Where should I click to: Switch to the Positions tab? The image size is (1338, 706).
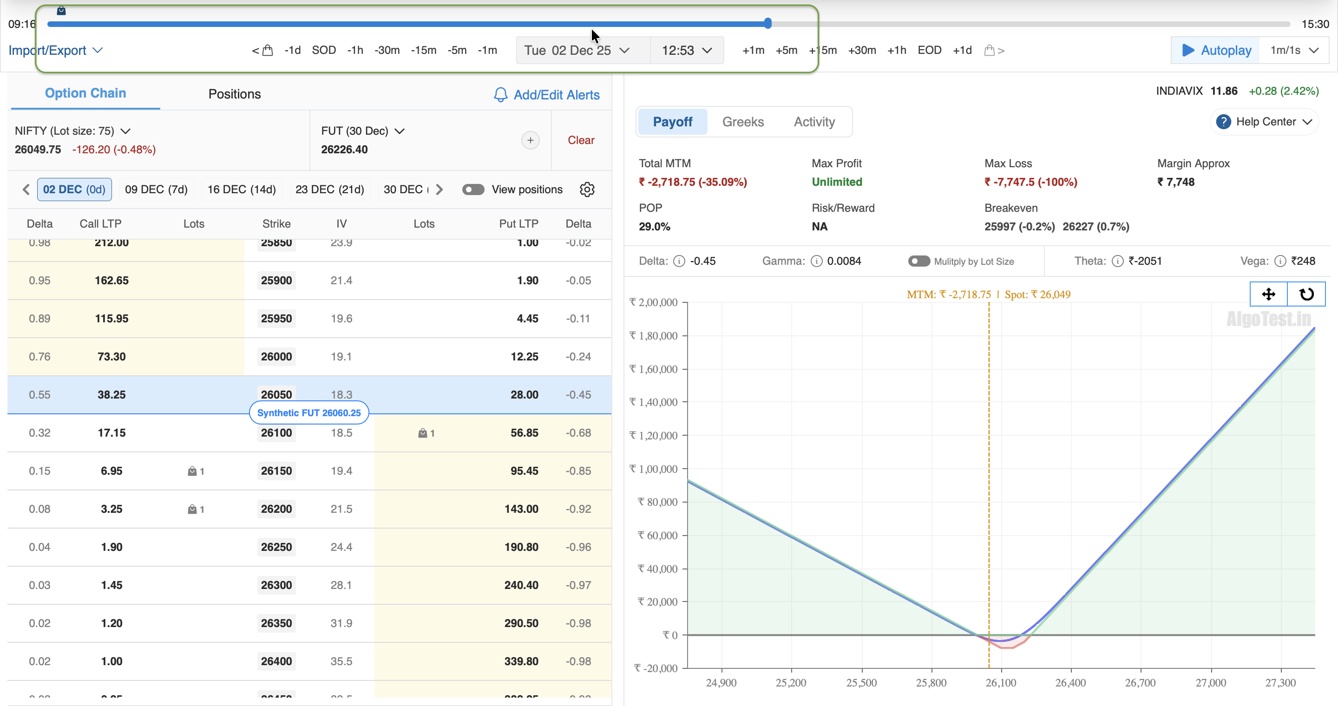click(x=234, y=94)
